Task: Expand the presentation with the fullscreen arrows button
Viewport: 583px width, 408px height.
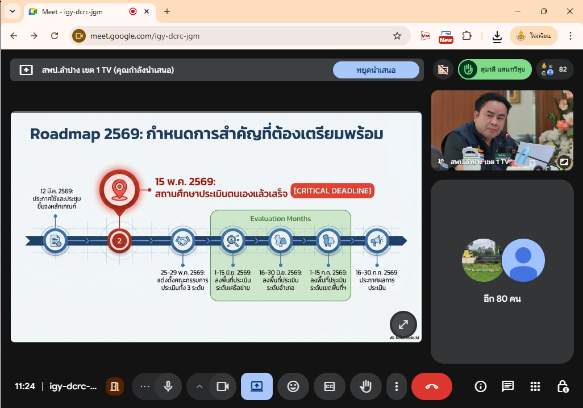Action: point(403,324)
